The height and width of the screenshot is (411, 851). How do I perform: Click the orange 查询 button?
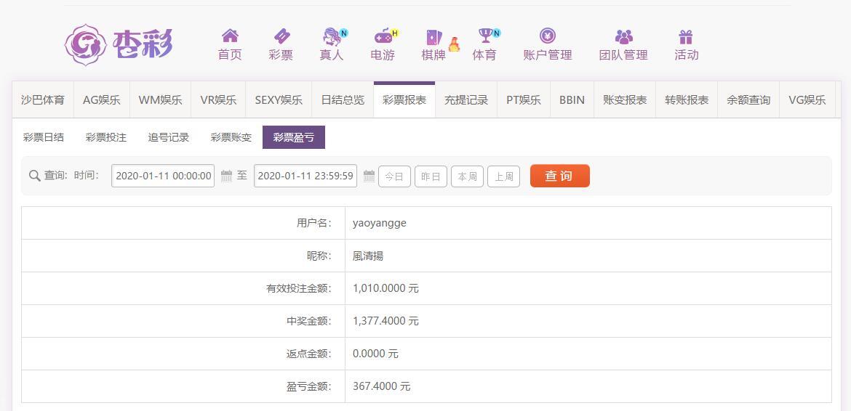[559, 176]
